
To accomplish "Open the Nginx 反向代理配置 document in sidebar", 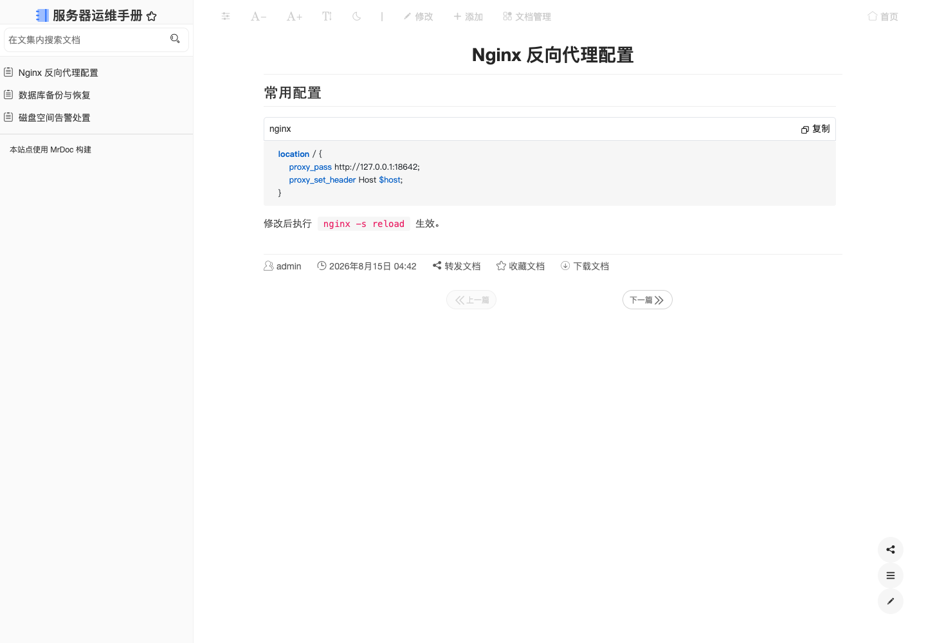I will coord(59,73).
